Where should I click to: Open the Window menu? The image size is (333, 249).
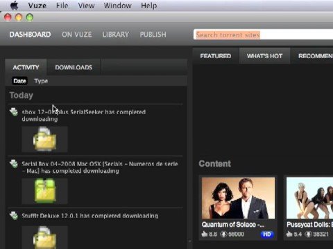pos(118,6)
